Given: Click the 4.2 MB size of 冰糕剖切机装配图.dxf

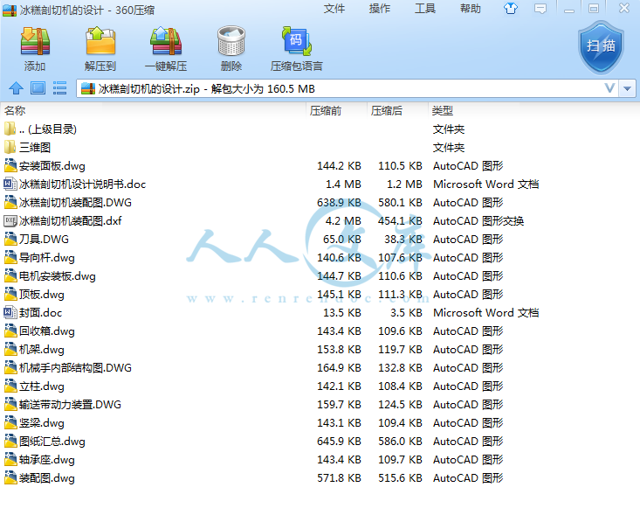Looking at the screenshot, I should tap(343, 221).
